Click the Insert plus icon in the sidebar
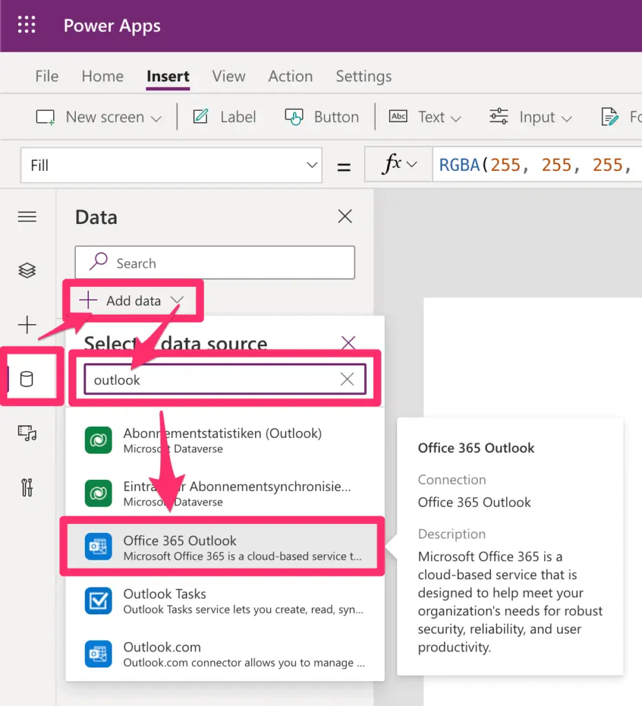This screenshot has width=642, height=706. pos(28,324)
